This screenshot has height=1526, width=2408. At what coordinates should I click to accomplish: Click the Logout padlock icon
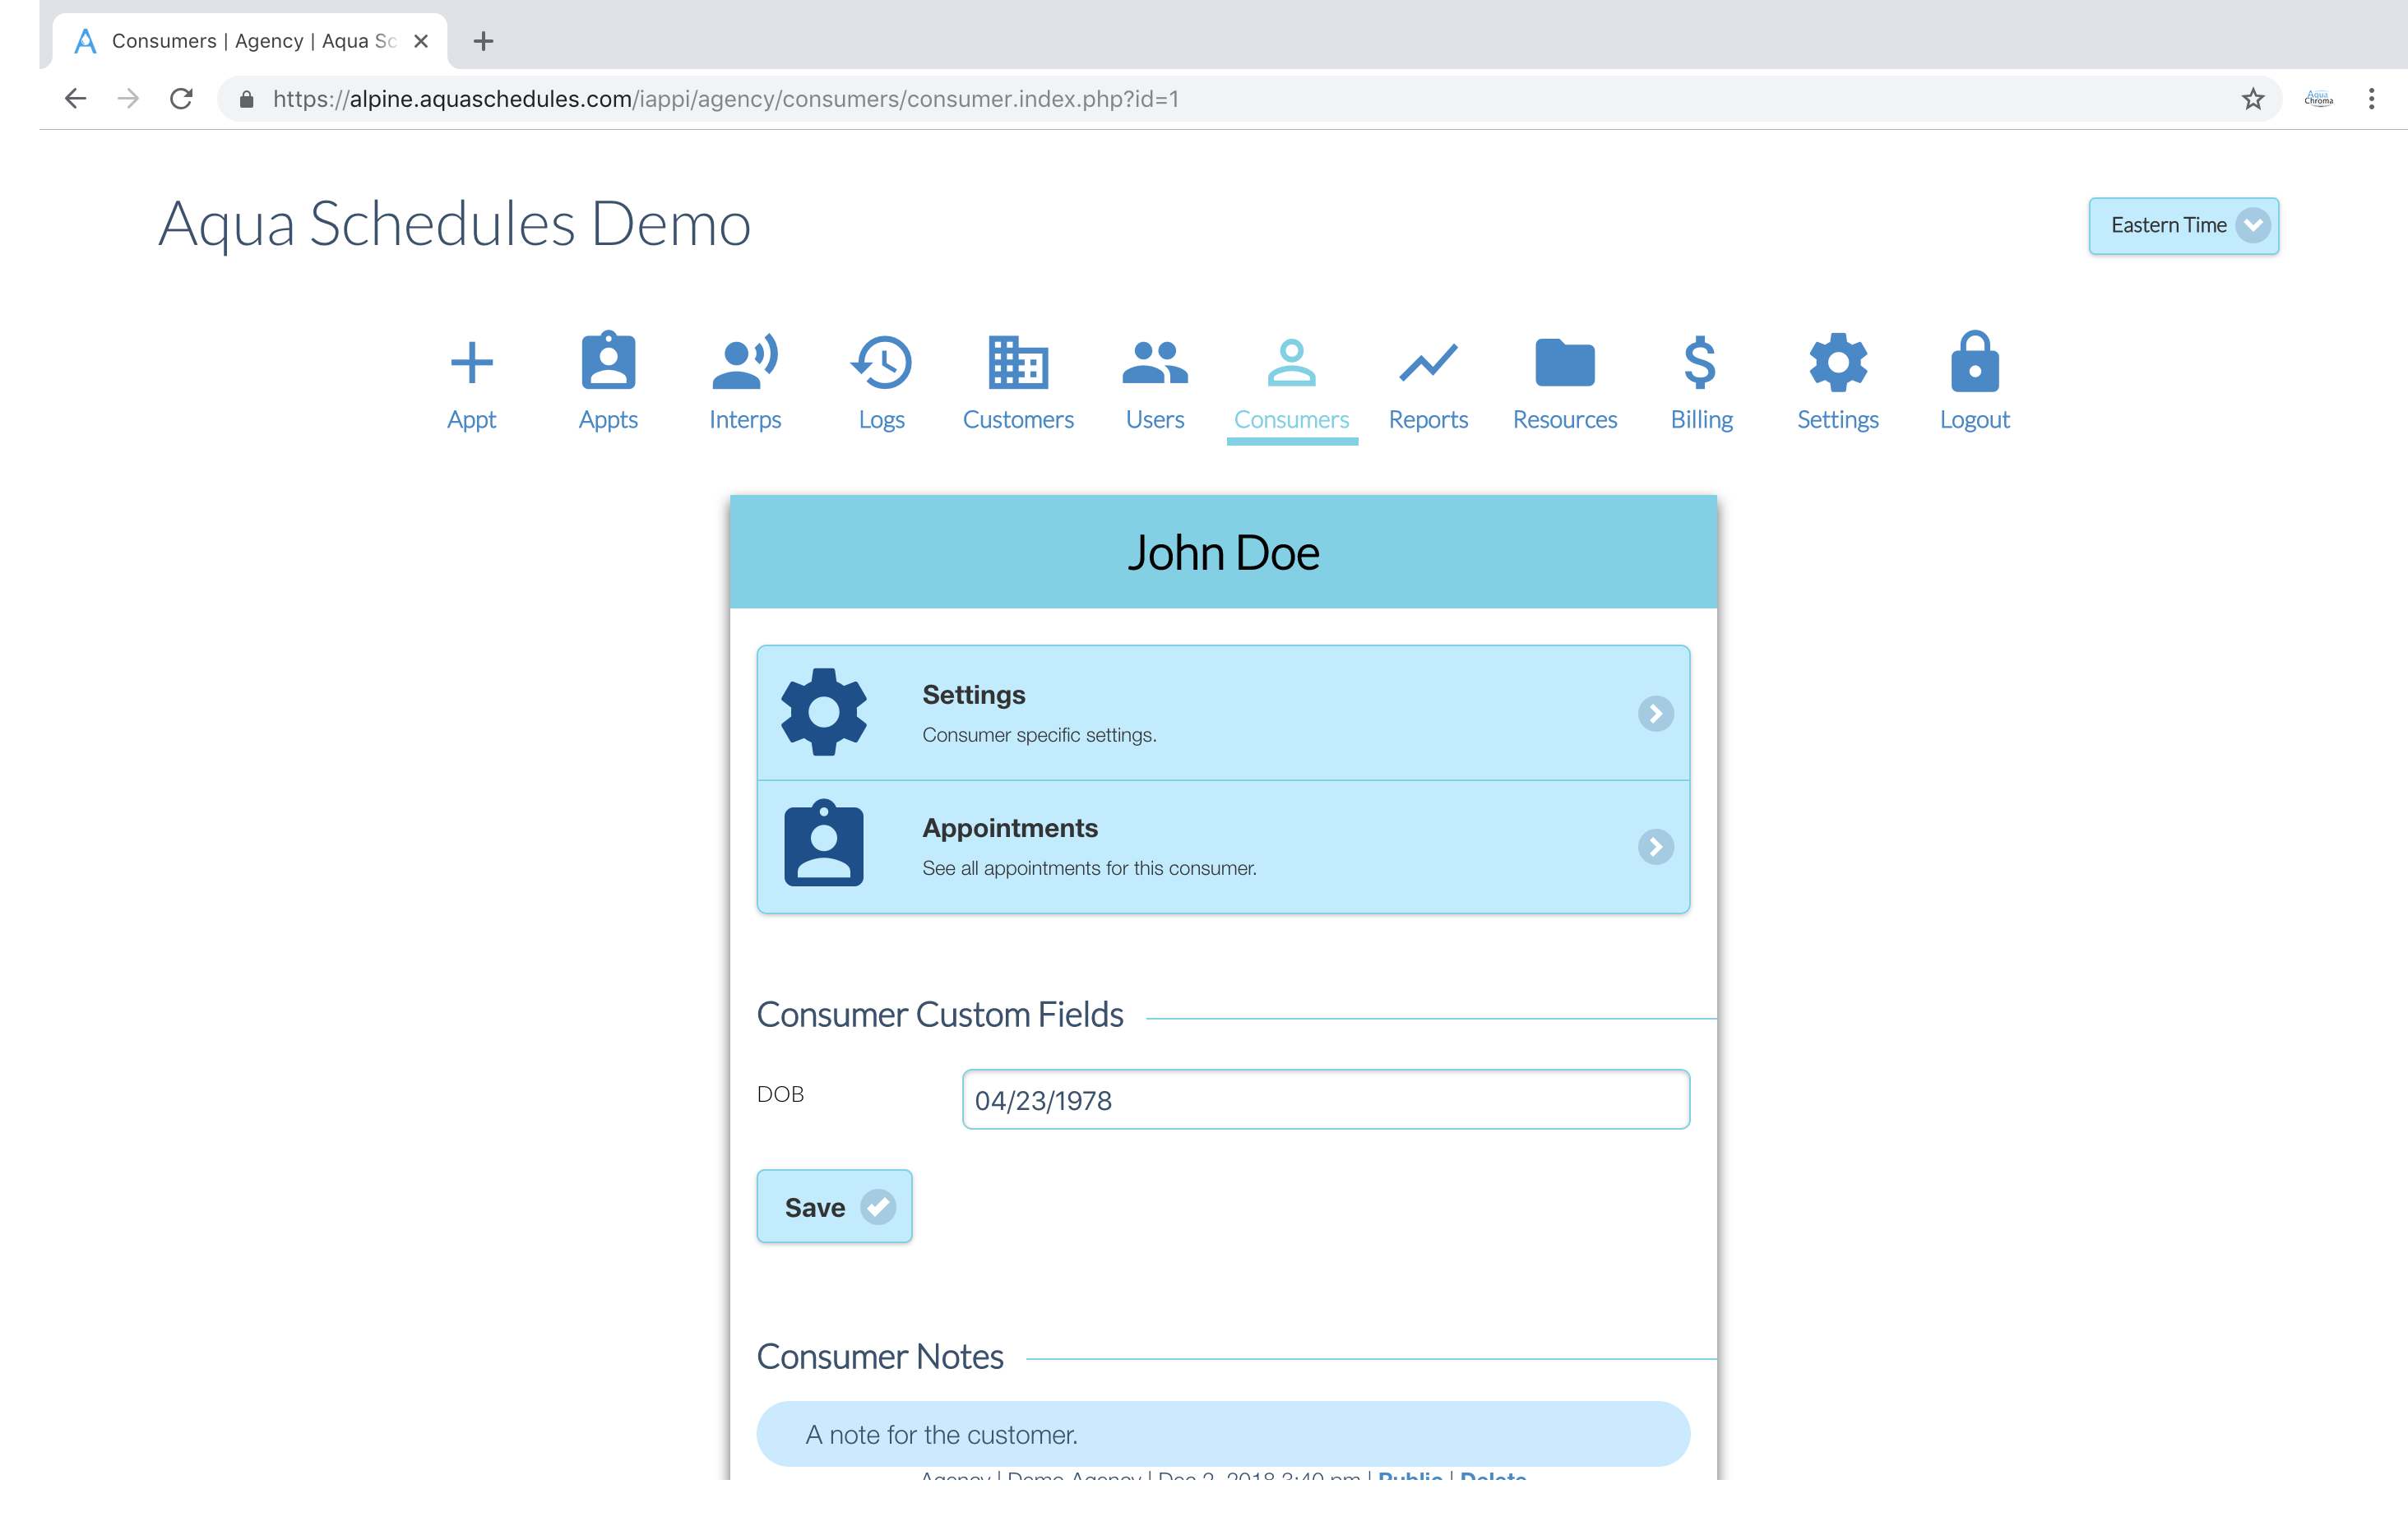click(1974, 361)
